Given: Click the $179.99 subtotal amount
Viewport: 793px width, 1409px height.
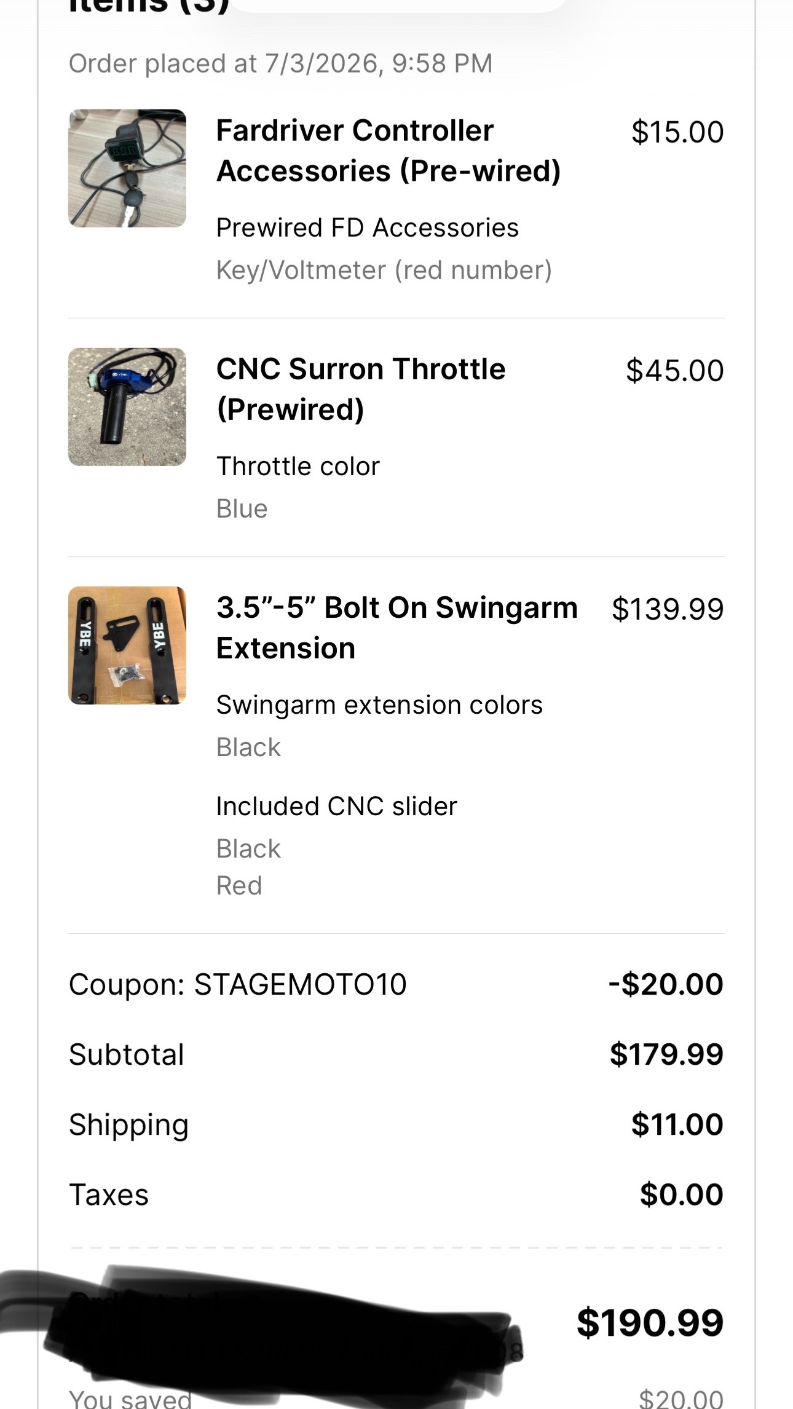Looking at the screenshot, I should click(666, 1054).
